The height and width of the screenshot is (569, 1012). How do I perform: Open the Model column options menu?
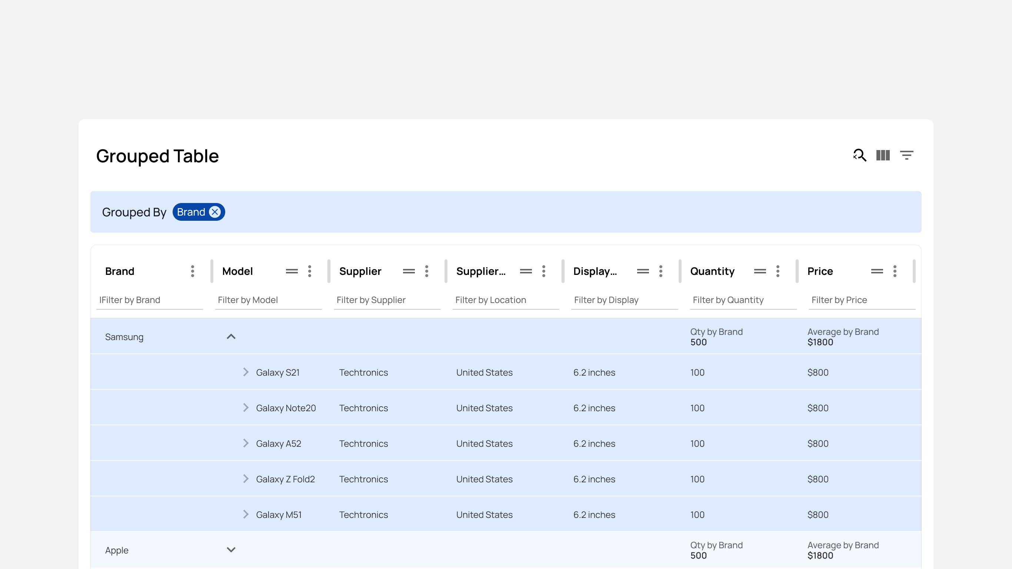[x=310, y=271]
